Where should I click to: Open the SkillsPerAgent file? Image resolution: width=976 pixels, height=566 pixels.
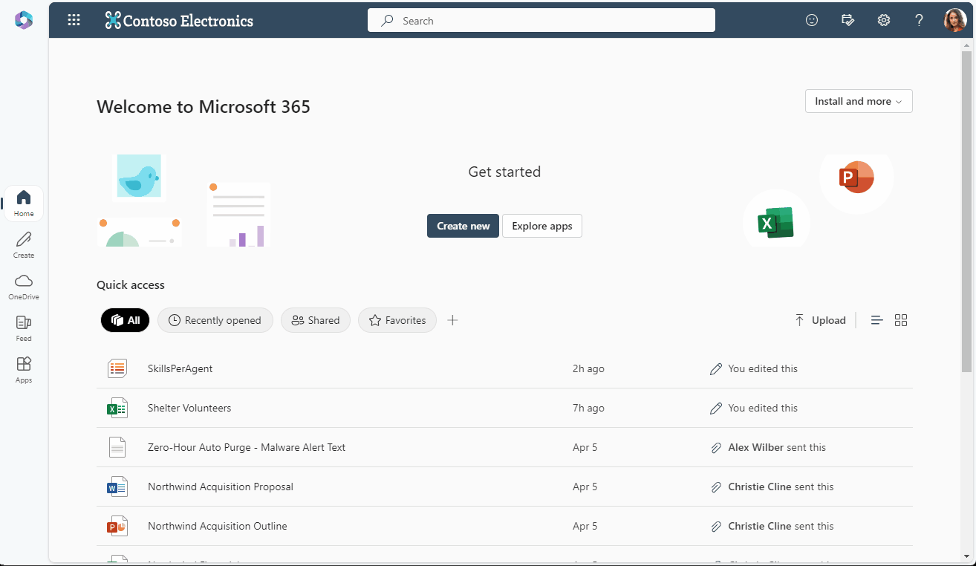[x=180, y=368]
